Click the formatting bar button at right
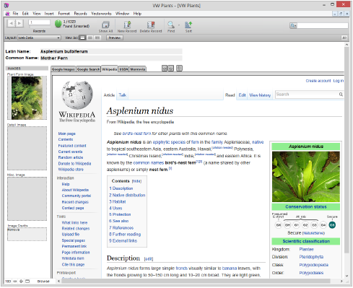Viewport: 353px width, 288px height. 344,38
